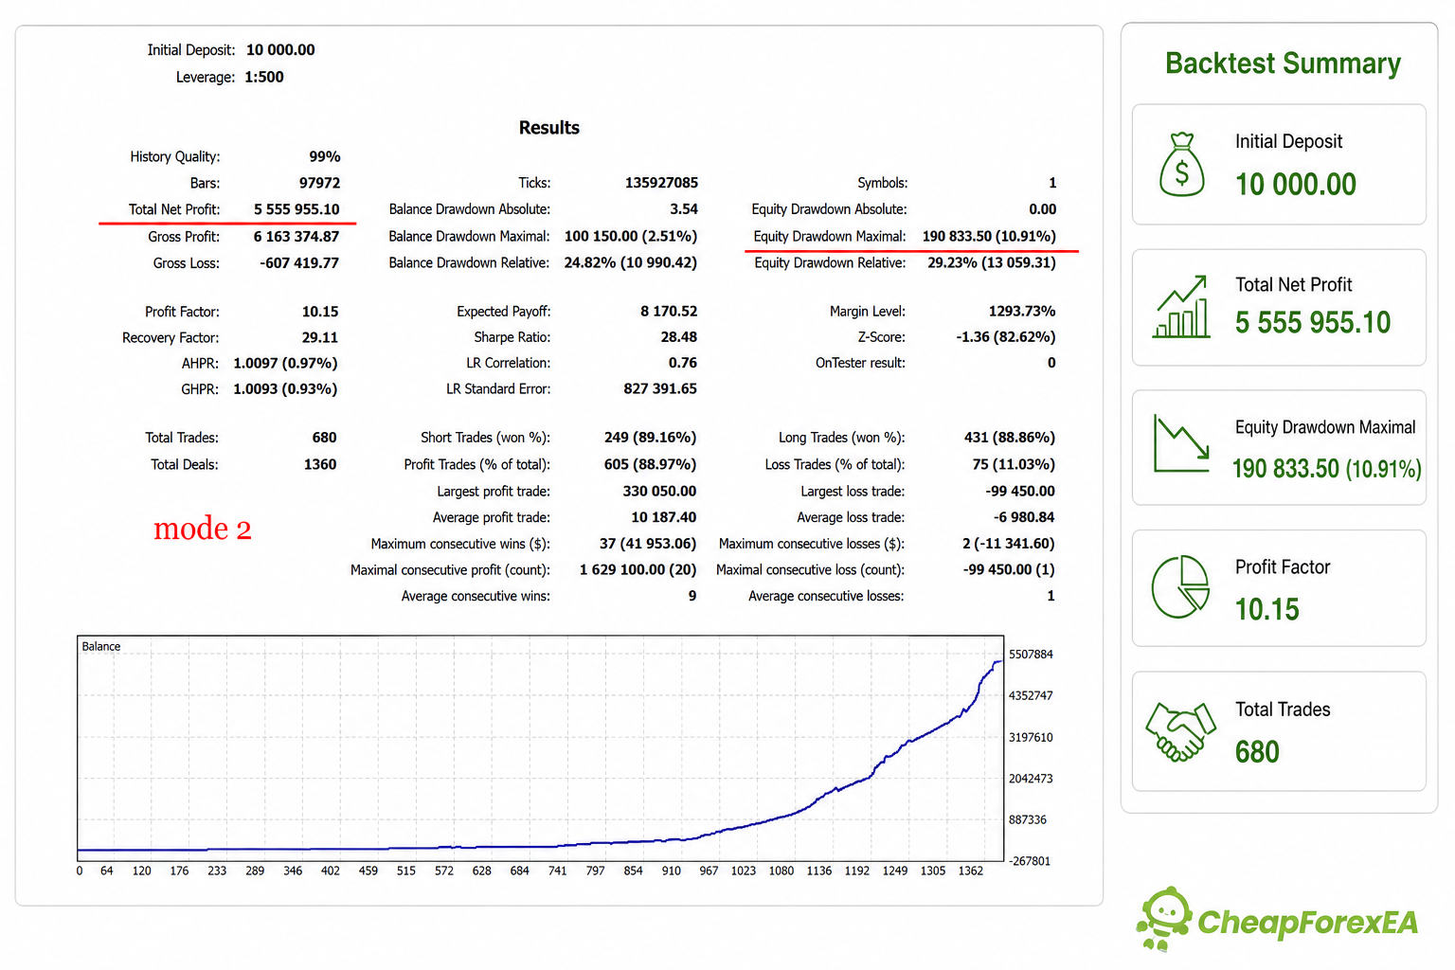This screenshot has width=1455, height=970.
Task: Click the declining arrow Drawdown icon
Action: pyautogui.click(x=1181, y=443)
